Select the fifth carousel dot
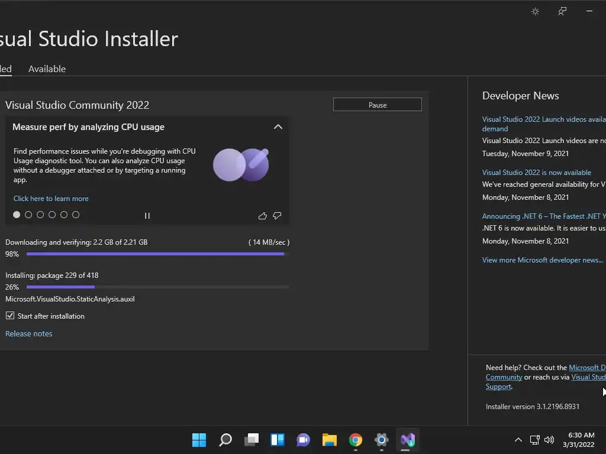The height and width of the screenshot is (454, 606). point(64,215)
